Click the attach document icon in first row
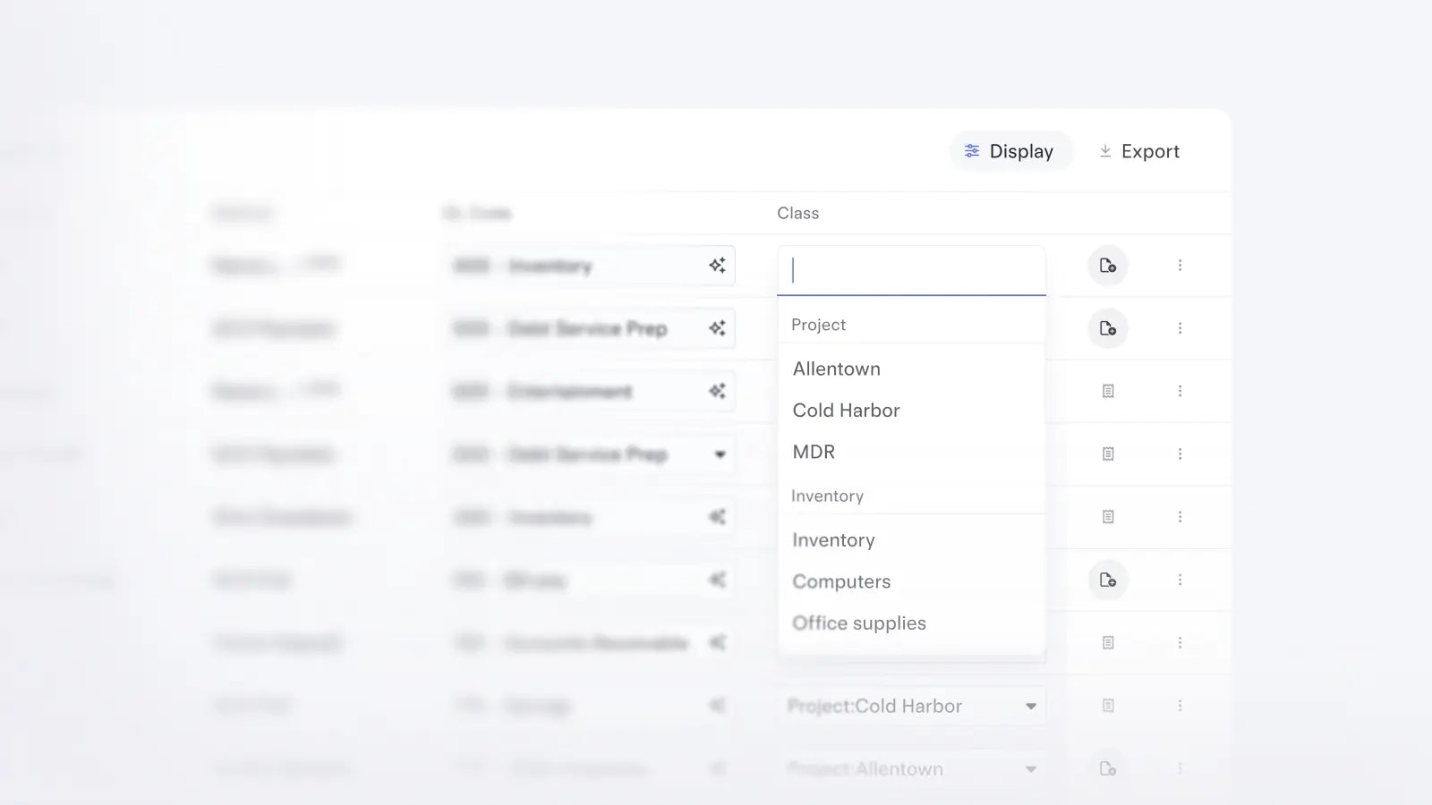 click(x=1107, y=266)
